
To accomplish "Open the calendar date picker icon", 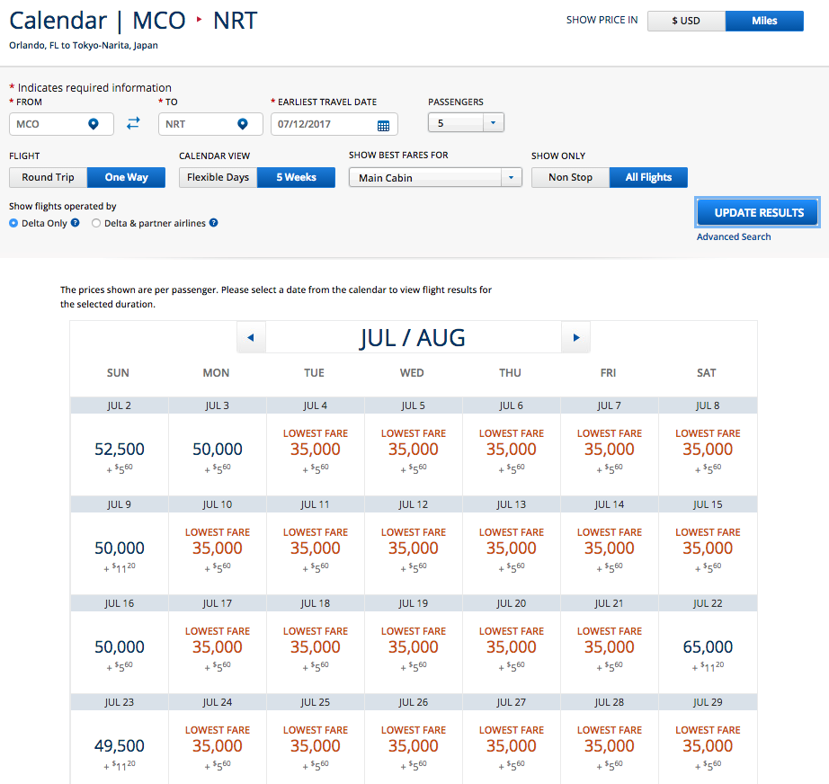I will click(x=383, y=125).
